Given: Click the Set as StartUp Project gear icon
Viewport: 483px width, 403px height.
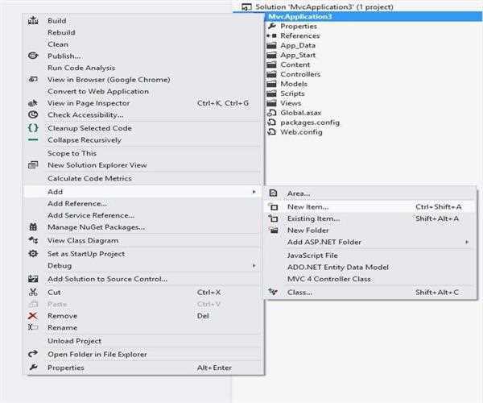Looking at the screenshot, I should tap(32, 253).
